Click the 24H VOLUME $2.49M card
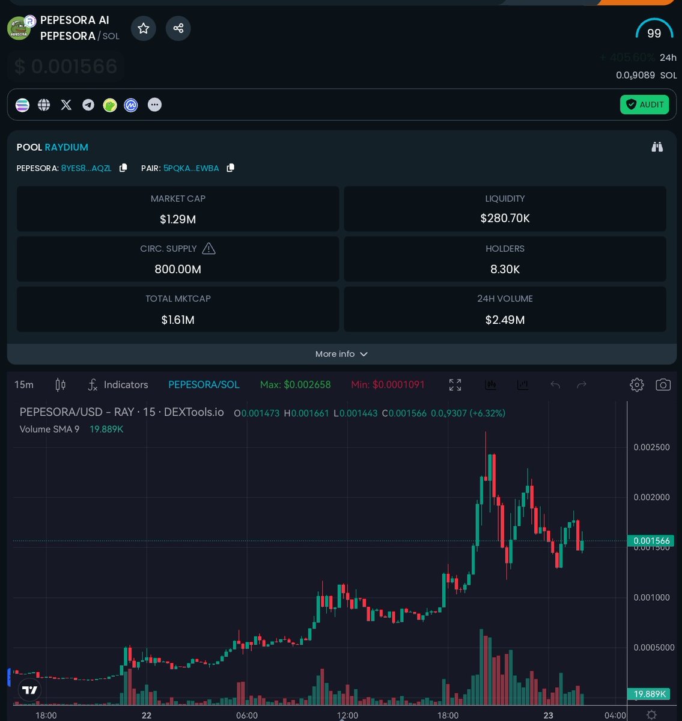 tap(505, 309)
